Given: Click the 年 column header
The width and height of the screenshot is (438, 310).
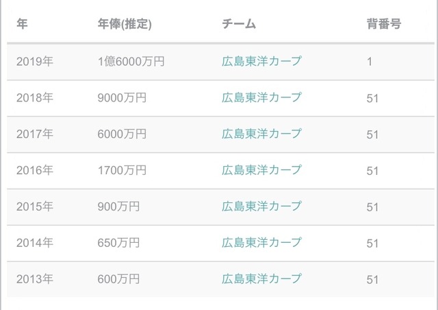Looking at the screenshot, I should [22, 23].
